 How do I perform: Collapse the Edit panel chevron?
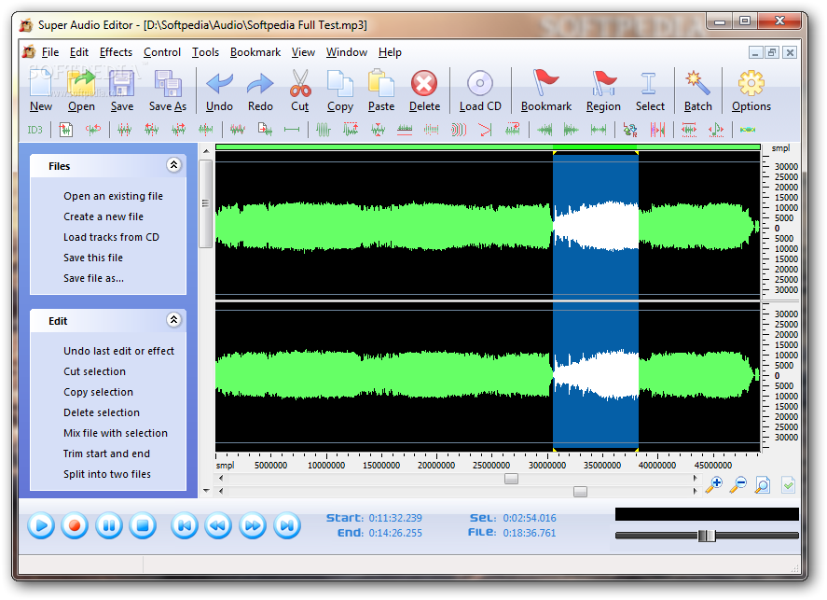[x=173, y=320]
